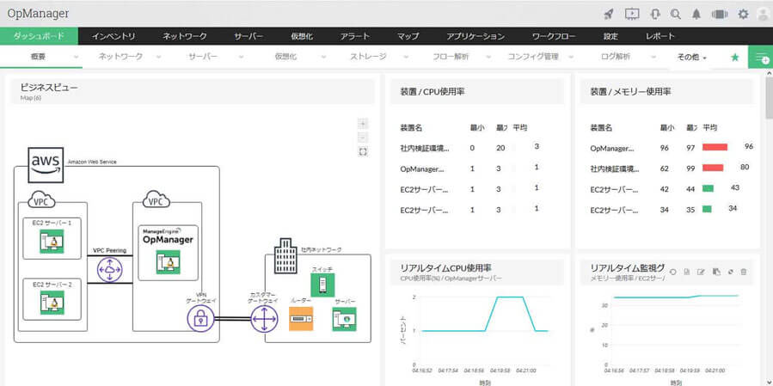Click the trash delete icon on realtime widget

click(x=744, y=272)
